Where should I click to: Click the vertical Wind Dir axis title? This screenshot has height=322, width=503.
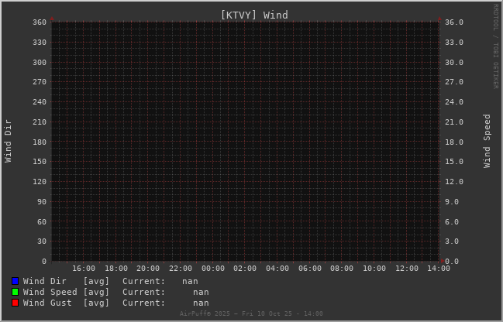point(9,140)
